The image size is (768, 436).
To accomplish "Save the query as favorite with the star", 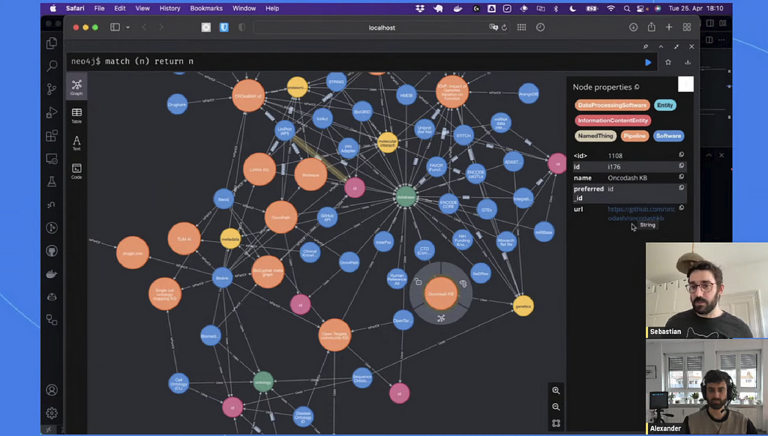I will tap(668, 62).
